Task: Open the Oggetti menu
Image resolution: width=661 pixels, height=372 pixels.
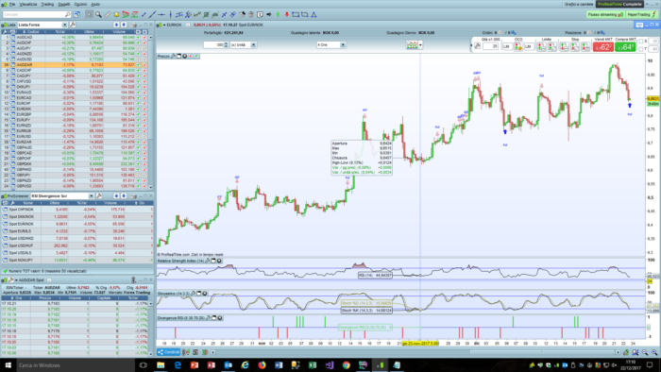Action: point(64,4)
